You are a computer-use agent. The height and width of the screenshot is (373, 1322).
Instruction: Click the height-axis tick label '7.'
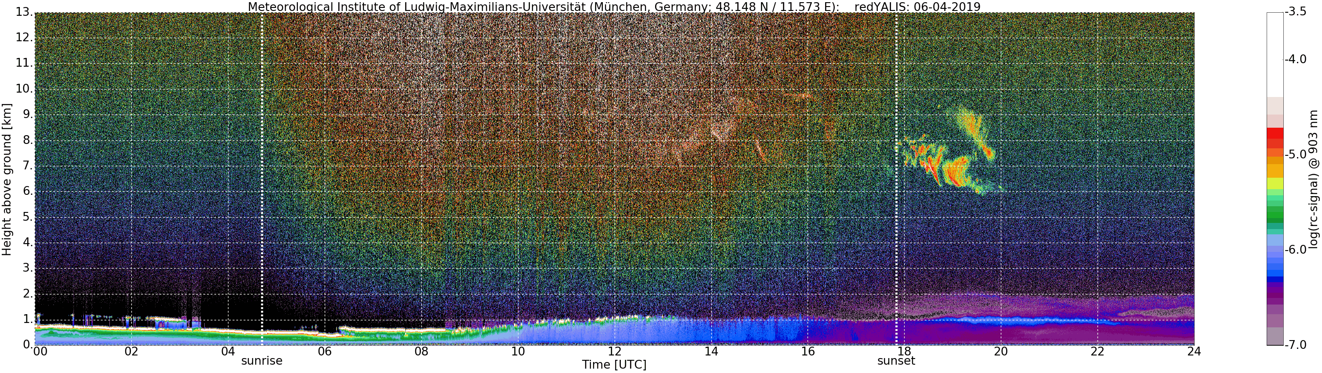(x=28, y=165)
